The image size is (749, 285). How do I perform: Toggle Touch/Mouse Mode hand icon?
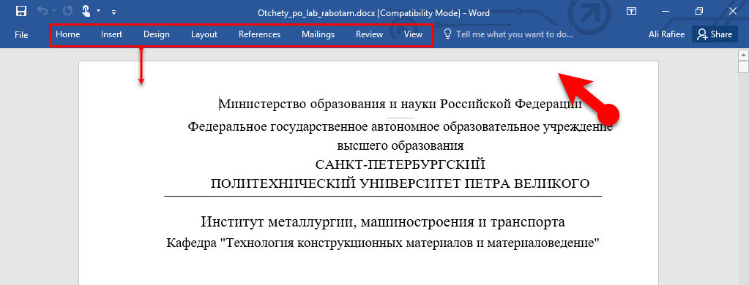point(86,11)
